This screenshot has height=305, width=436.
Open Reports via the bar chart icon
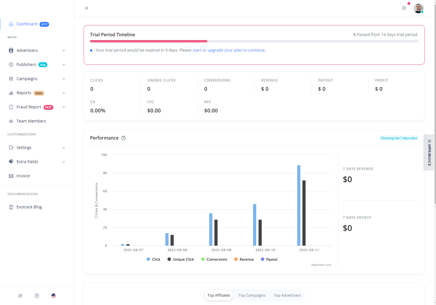click(11, 93)
